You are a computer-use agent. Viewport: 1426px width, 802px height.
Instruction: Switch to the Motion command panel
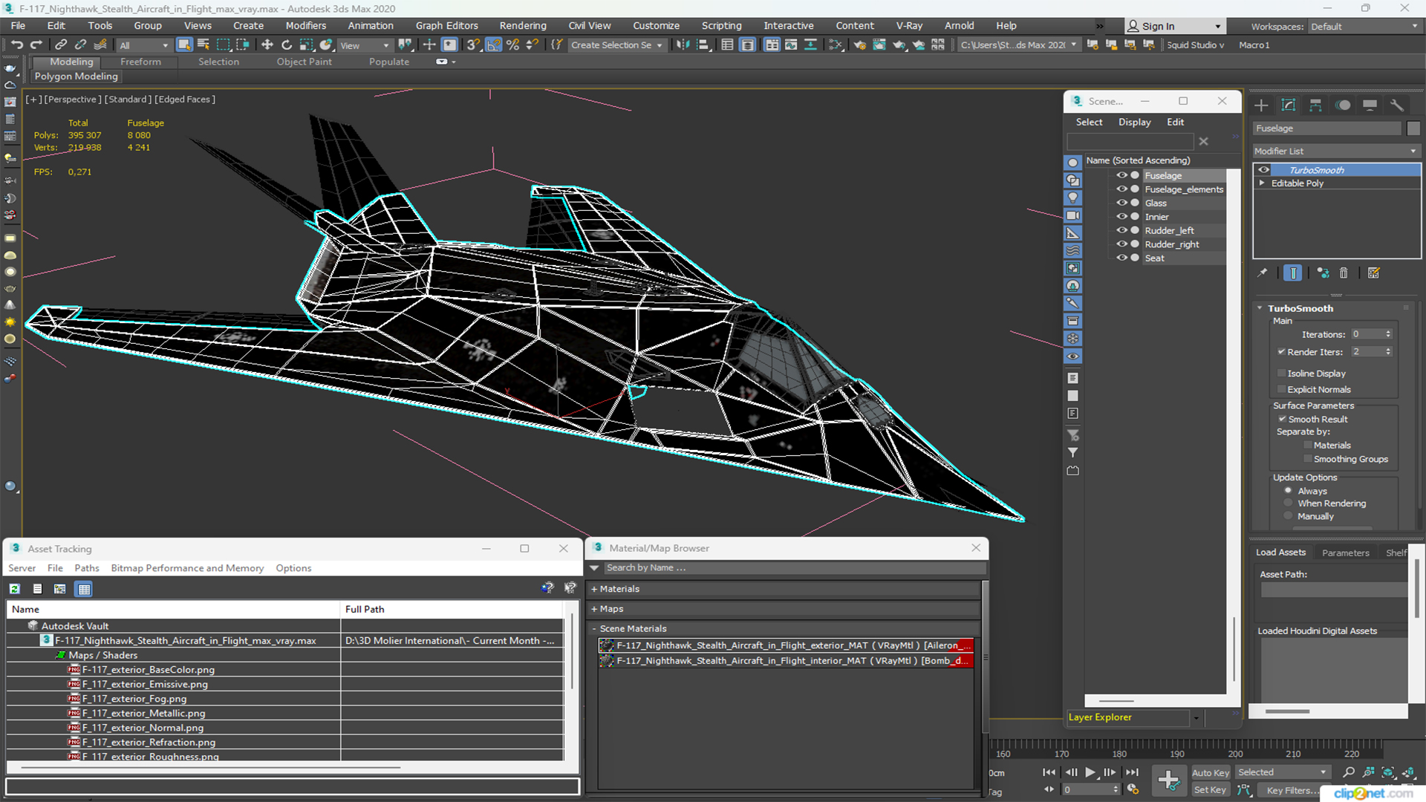coord(1343,105)
